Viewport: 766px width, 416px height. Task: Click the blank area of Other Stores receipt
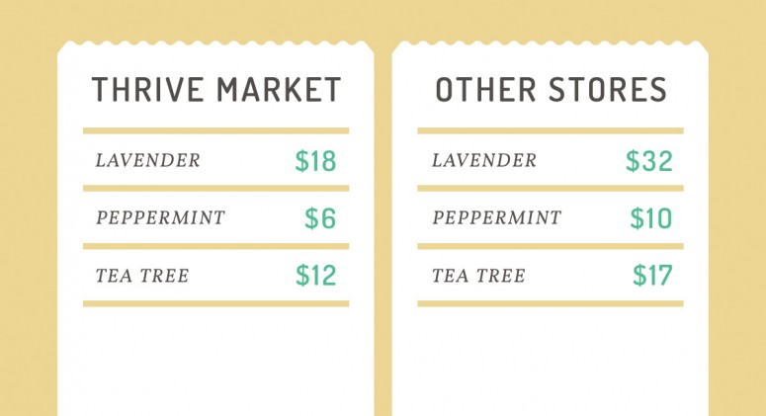[551, 362]
